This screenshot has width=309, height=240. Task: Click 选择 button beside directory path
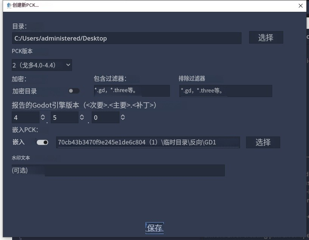(266, 38)
